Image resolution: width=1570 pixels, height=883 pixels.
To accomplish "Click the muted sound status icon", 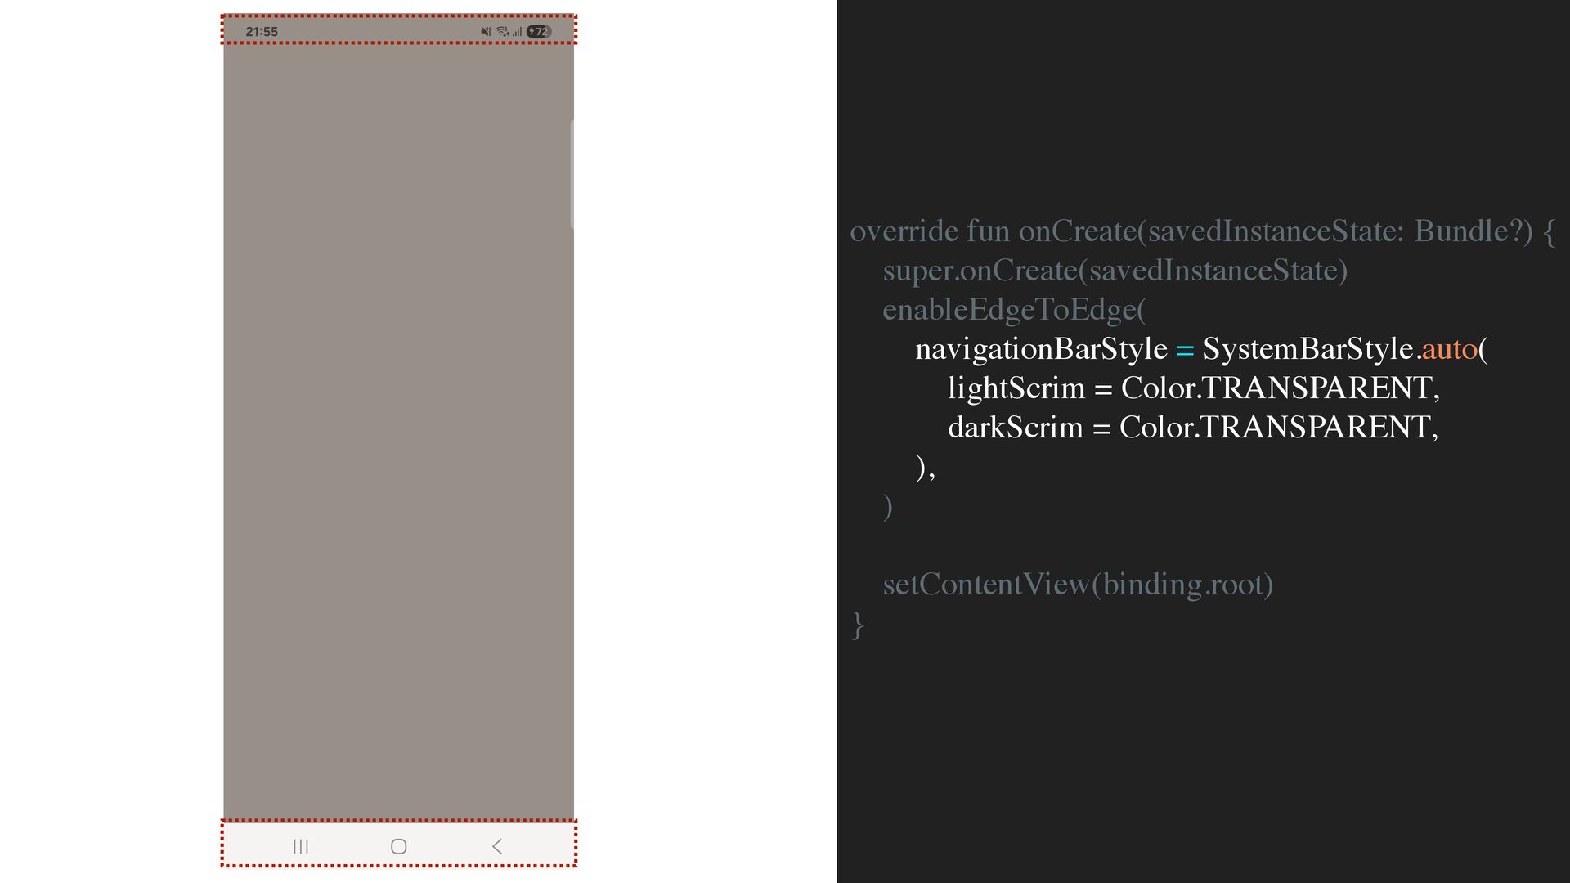I will (x=486, y=32).
